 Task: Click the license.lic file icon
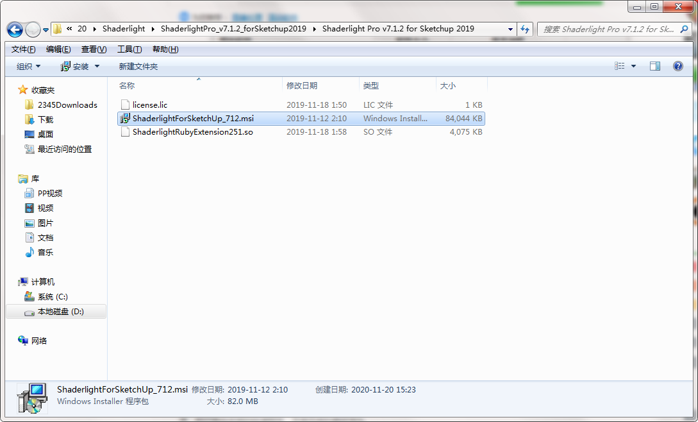click(125, 105)
